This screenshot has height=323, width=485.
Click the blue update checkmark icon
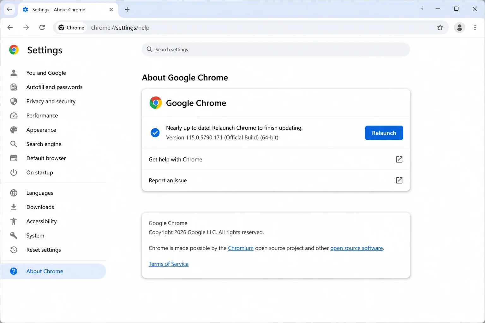(x=155, y=133)
